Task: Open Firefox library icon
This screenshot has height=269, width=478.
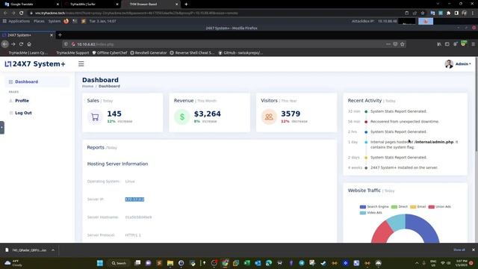Action: 439,44
